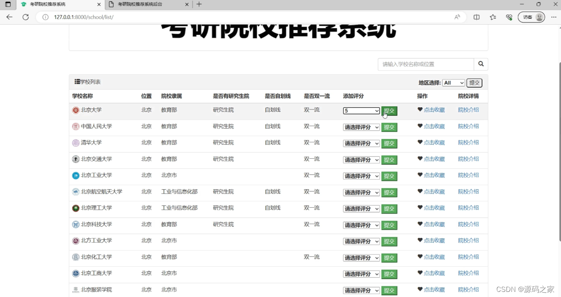Image resolution: width=561 pixels, height=297 pixels.
Task: Click the 北方工业大学 school logo
Action: pyautogui.click(x=76, y=241)
